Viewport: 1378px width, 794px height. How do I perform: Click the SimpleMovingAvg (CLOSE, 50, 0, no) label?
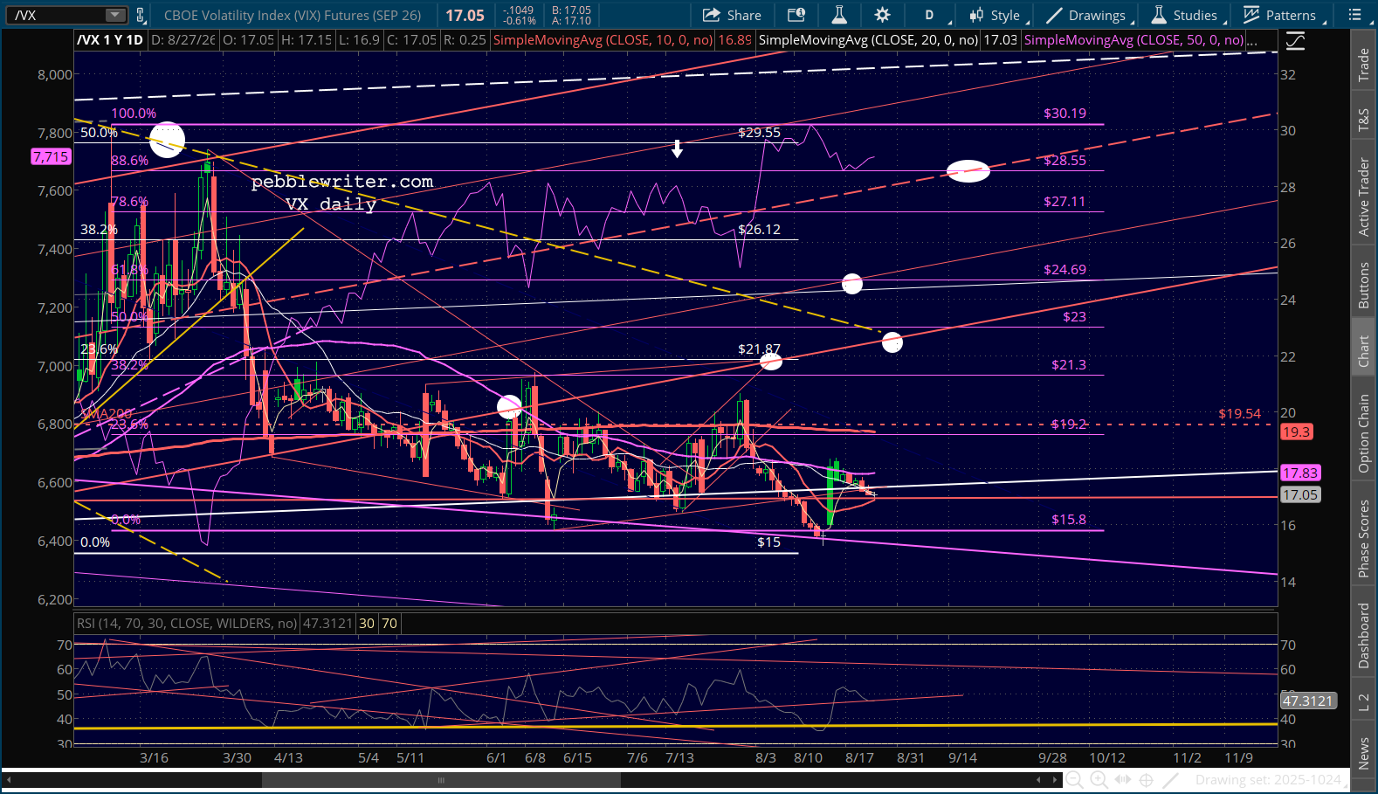click(1134, 40)
